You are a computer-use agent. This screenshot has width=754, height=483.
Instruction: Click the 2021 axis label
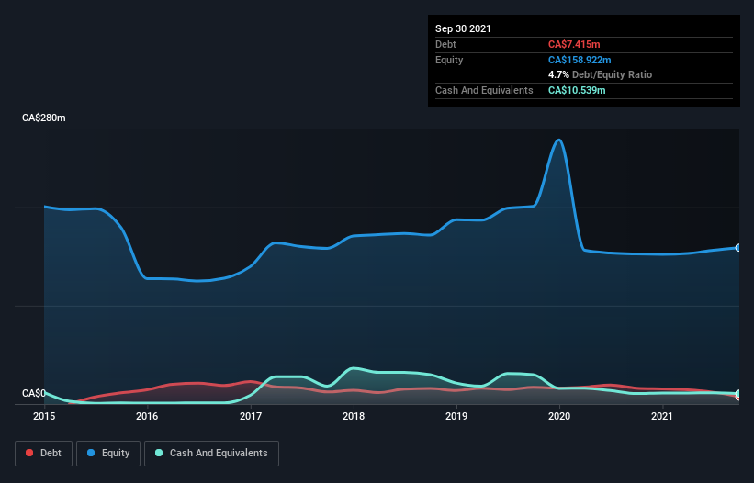click(662, 416)
